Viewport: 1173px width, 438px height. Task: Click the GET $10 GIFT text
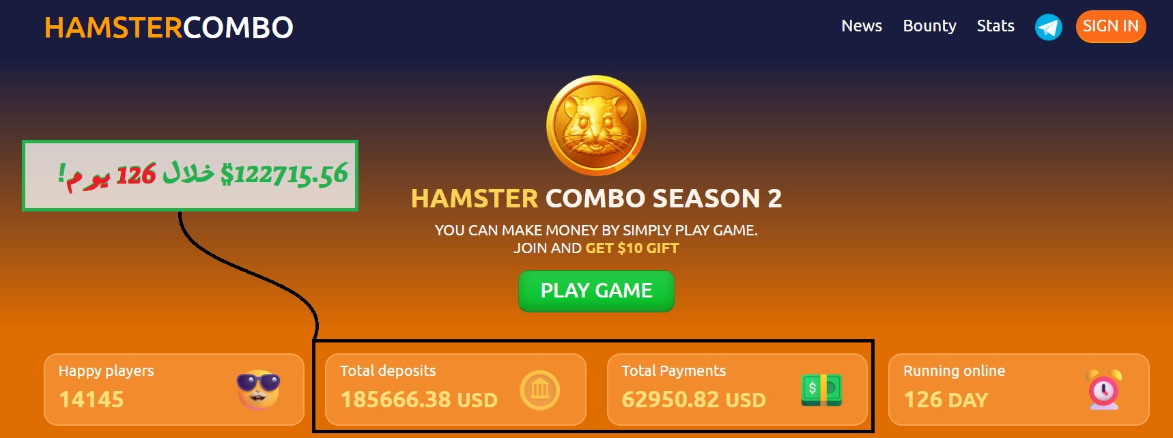click(x=632, y=248)
